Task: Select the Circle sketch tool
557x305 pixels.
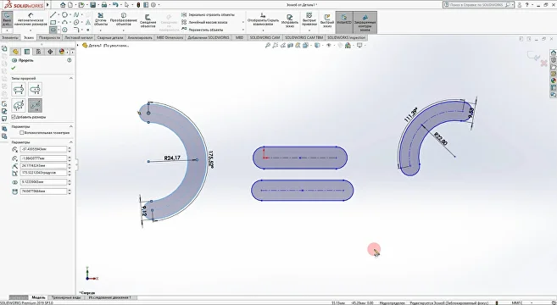Action: [64, 15]
